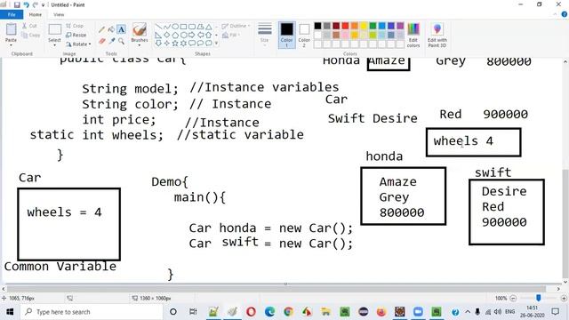Image resolution: width=569 pixels, height=320 pixels.
Task: Open Customize Quick Access Toolbar dropdown
Action: (x=43, y=5)
